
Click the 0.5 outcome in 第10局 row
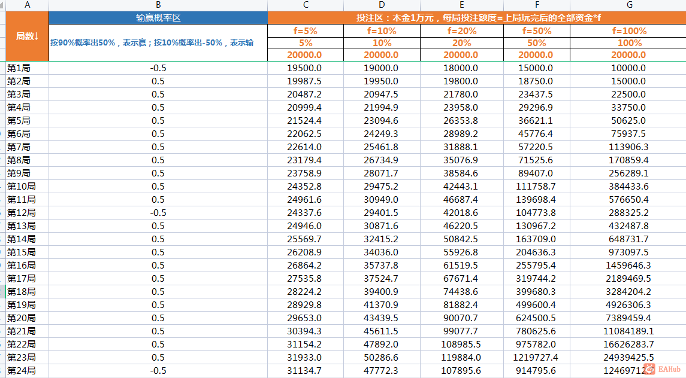pos(158,186)
